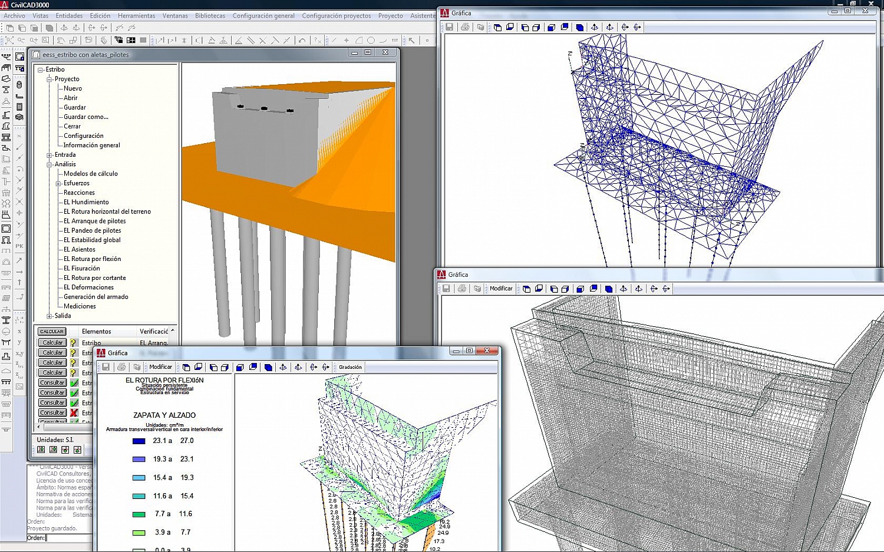Screen dimensions: 884x552
Task: Collapse the Análisis tree node
Action: (50, 164)
